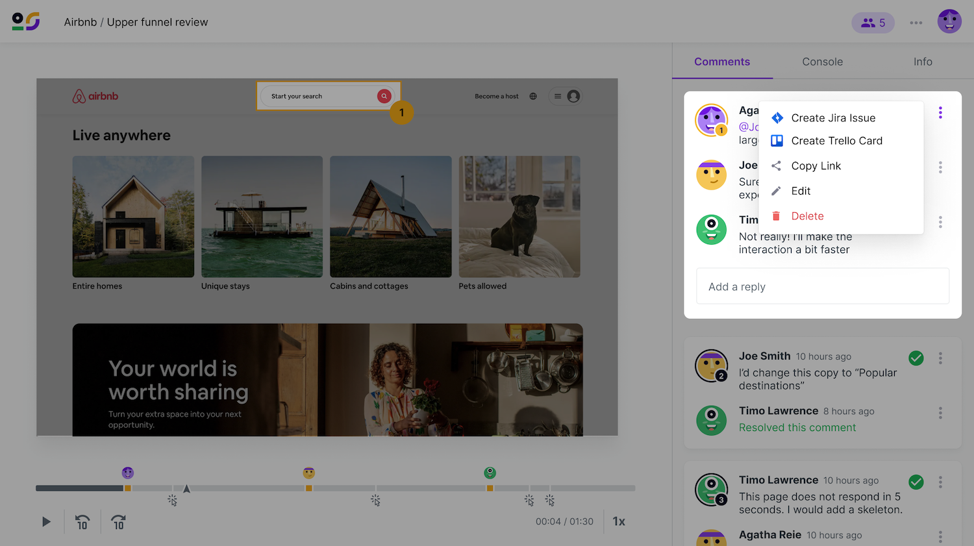974x546 pixels.
Task: Open the 5 participants badge
Action: 873,23
